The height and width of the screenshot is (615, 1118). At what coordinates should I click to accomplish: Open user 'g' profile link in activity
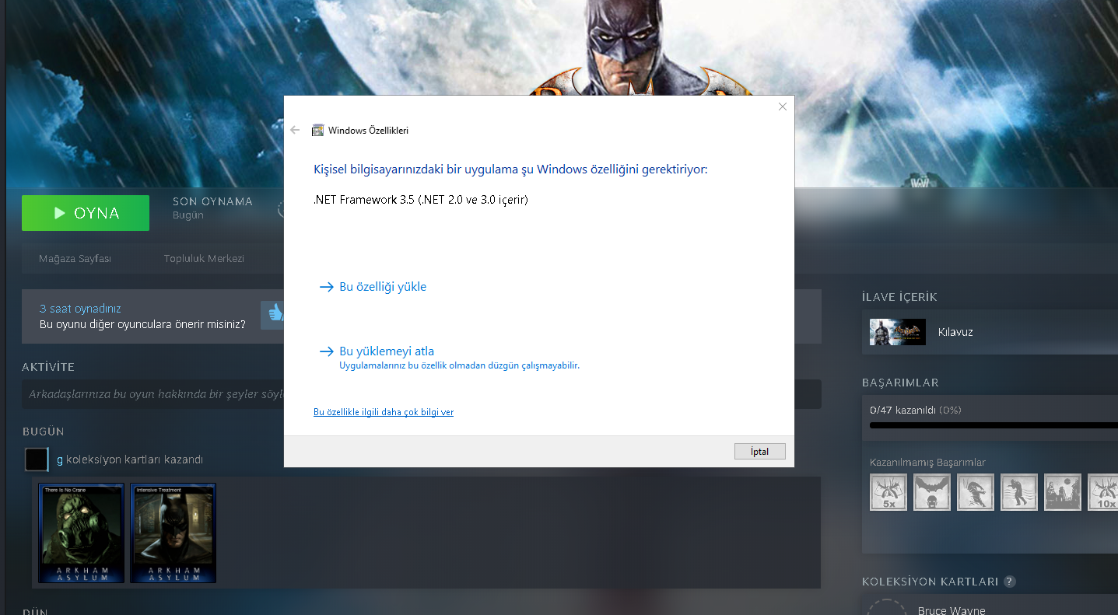pos(60,460)
